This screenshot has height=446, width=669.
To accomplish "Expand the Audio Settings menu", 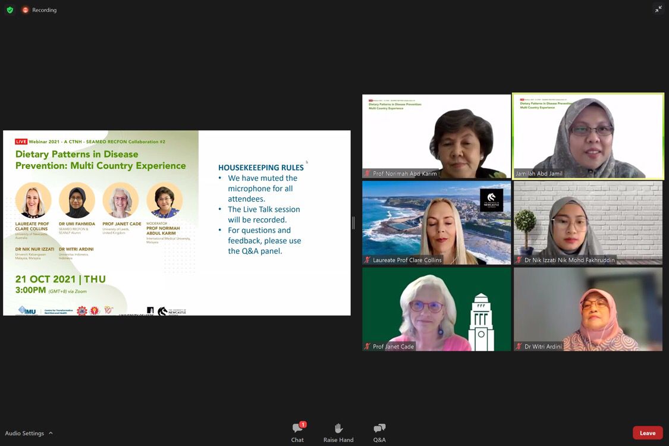I will pyautogui.click(x=24, y=434).
